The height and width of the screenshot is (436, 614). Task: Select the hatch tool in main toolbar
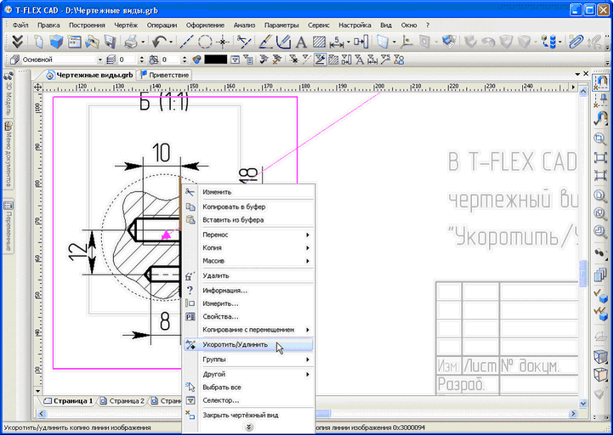click(319, 42)
